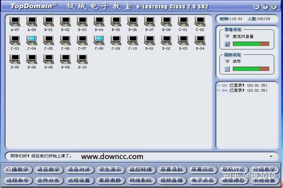This screenshot has width=283, height=188.
Task: Enable the waveform playback checkbox
Action: [x=227, y=69]
